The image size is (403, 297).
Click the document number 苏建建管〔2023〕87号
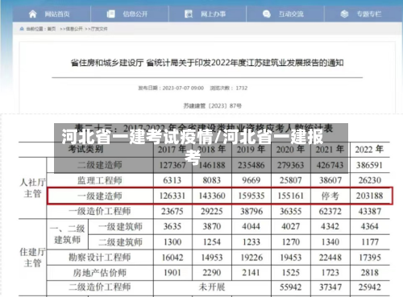click(213, 105)
